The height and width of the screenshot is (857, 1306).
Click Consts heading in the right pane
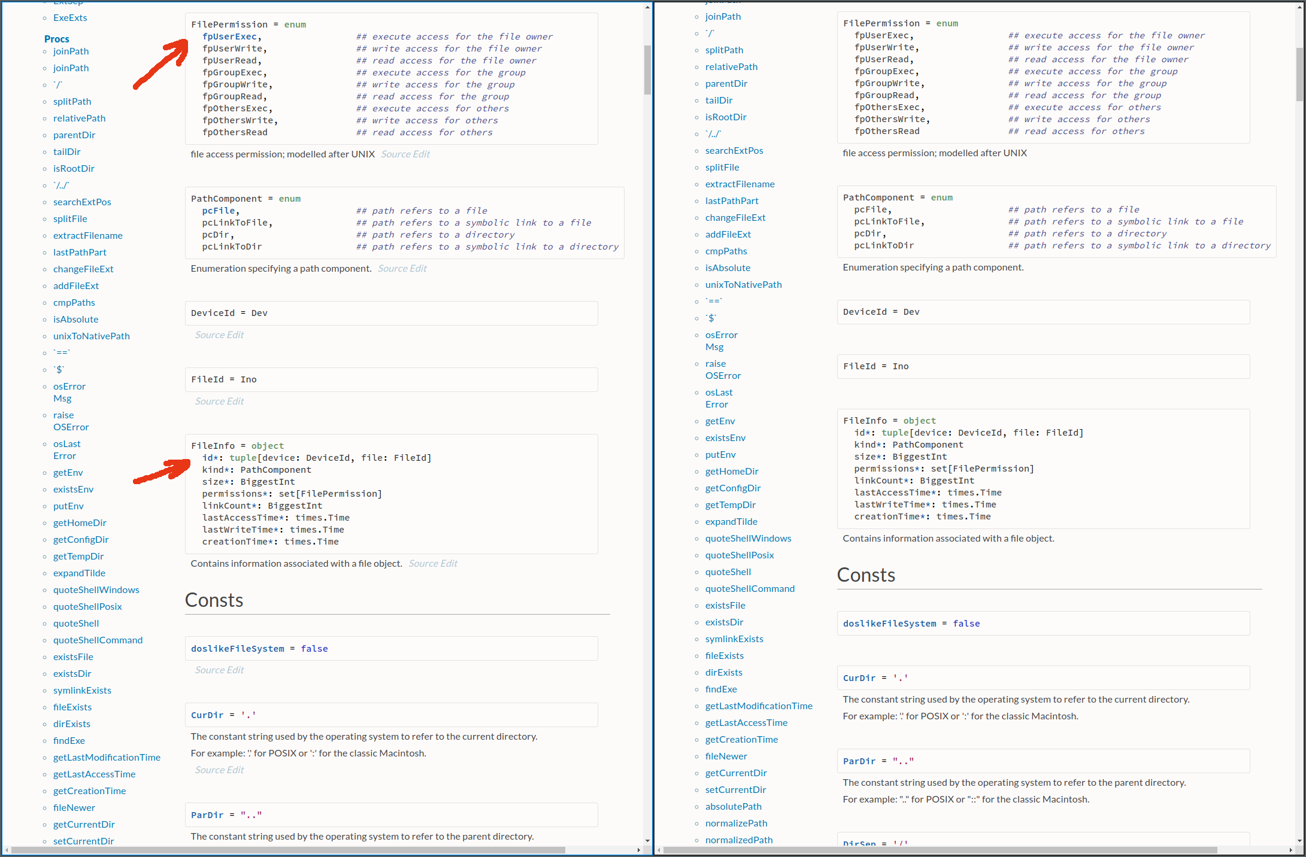(866, 575)
